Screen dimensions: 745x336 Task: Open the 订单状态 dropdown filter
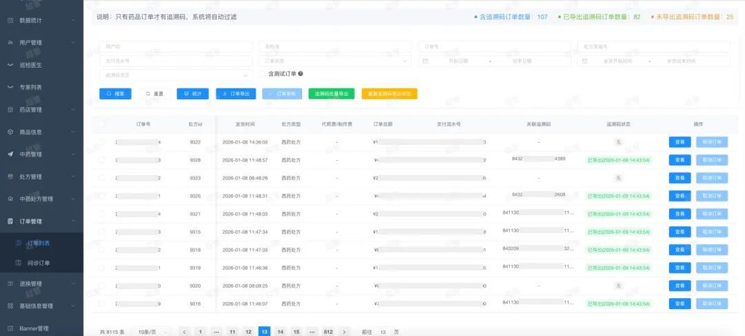click(x=335, y=61)
